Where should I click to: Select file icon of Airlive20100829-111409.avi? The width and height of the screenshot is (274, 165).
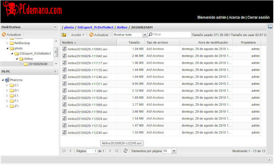[64, 91]
